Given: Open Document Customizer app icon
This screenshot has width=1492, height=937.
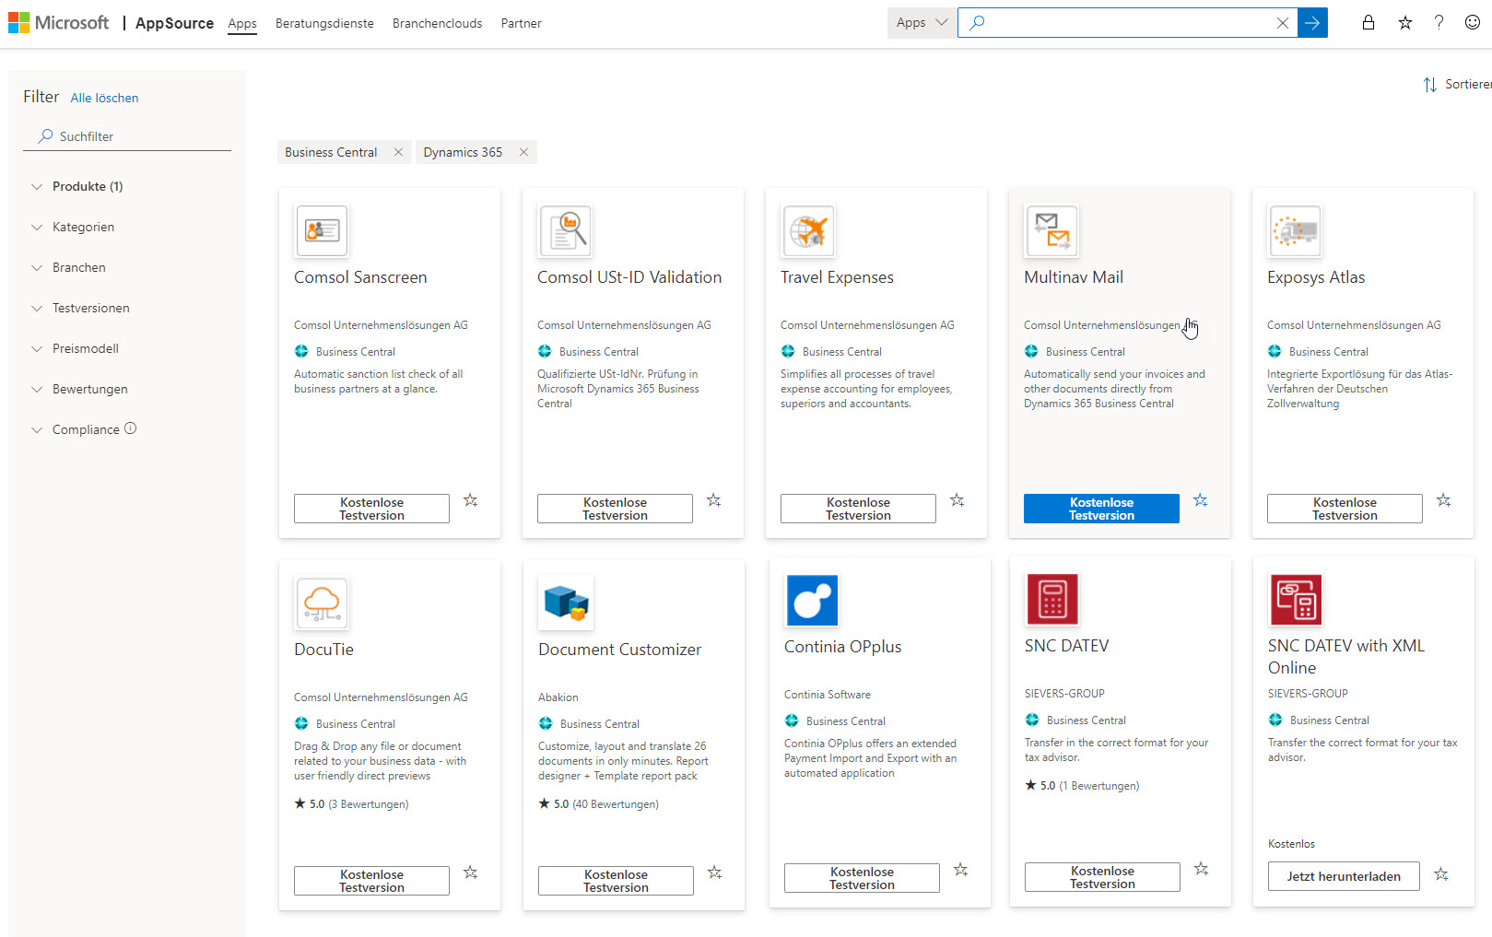Looking at the screenshot, I should pos(566,603).
